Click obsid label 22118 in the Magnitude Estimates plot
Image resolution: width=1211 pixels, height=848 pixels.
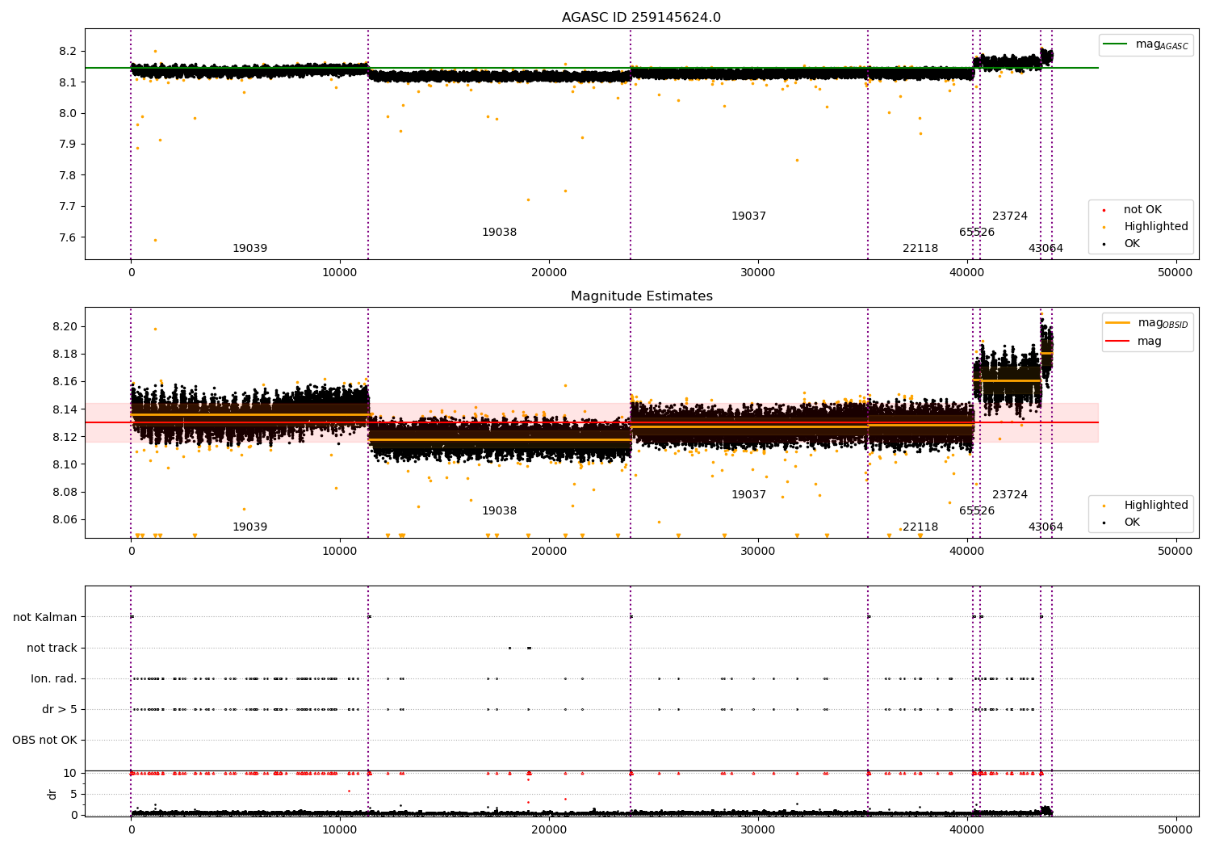point(920,527)
